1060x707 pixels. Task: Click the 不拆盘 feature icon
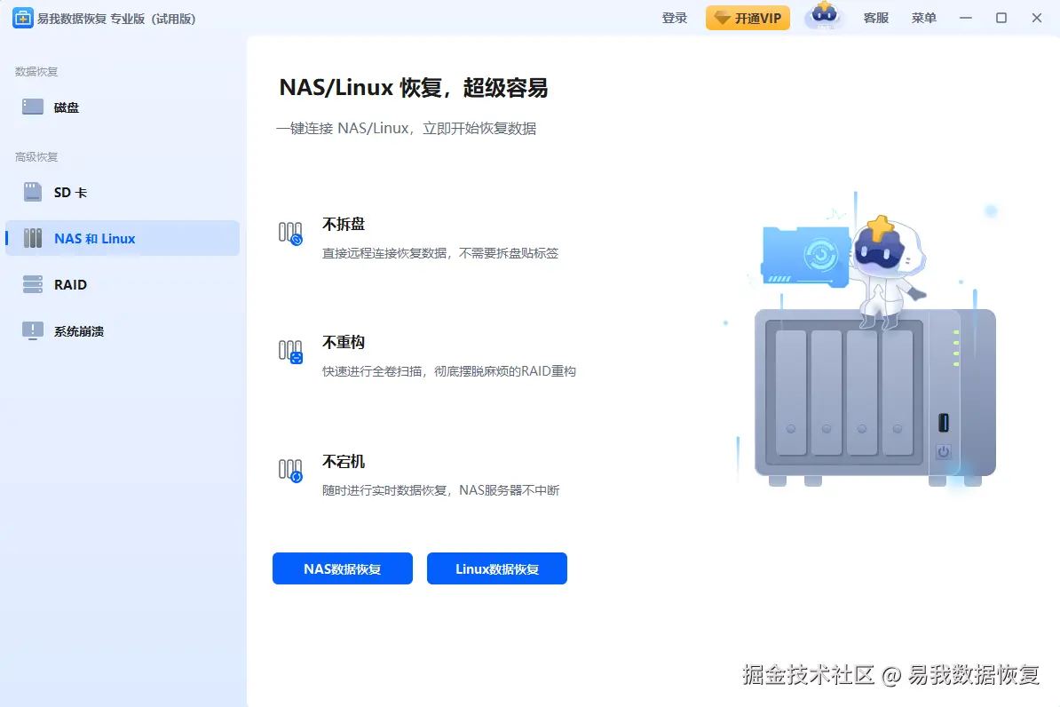coord(290,234)
